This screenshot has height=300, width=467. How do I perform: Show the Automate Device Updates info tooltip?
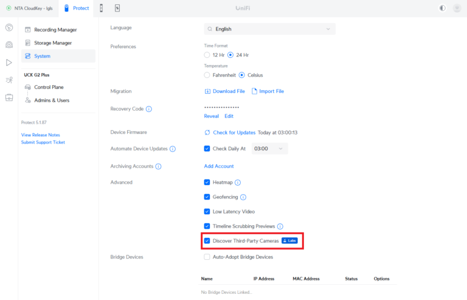[173, 148]
